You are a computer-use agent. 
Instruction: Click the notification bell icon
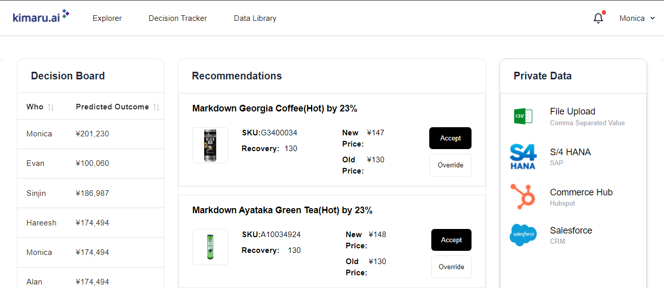(598, 18)
